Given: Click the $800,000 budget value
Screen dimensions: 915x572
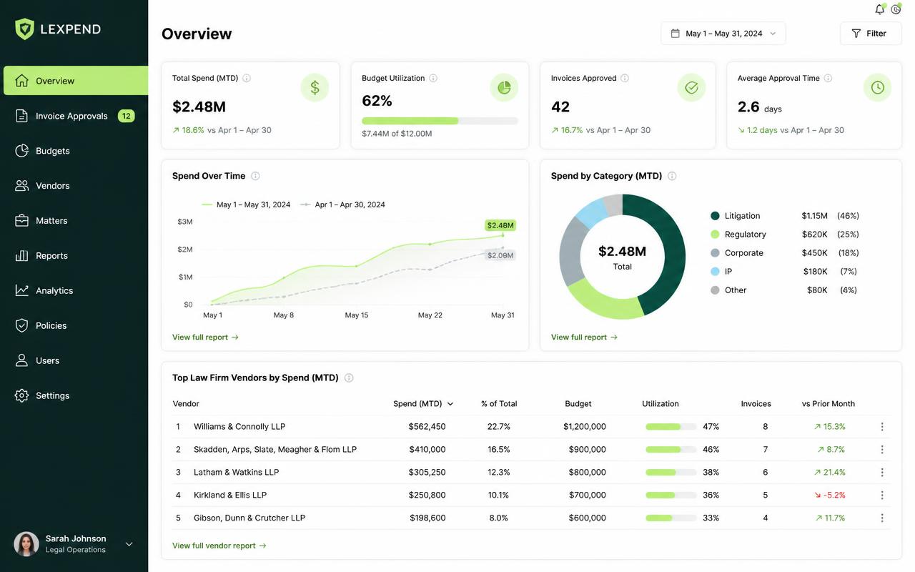Looking at the screenshot, I should click(587, 473).
